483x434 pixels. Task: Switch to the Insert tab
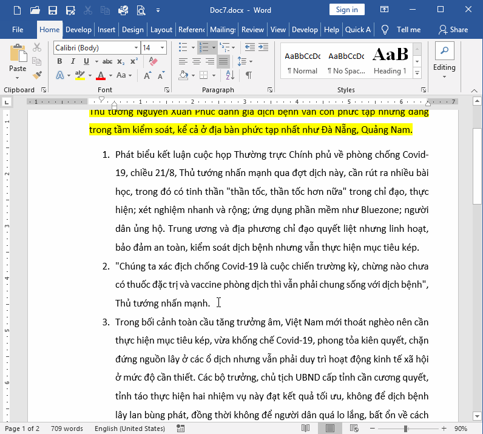click(106, 30)
